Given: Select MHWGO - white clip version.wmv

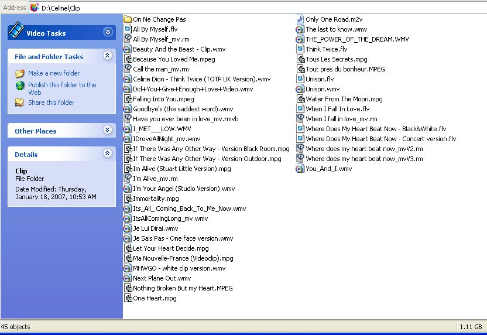Looking at the screenshot, I should (x=179, y=268).
